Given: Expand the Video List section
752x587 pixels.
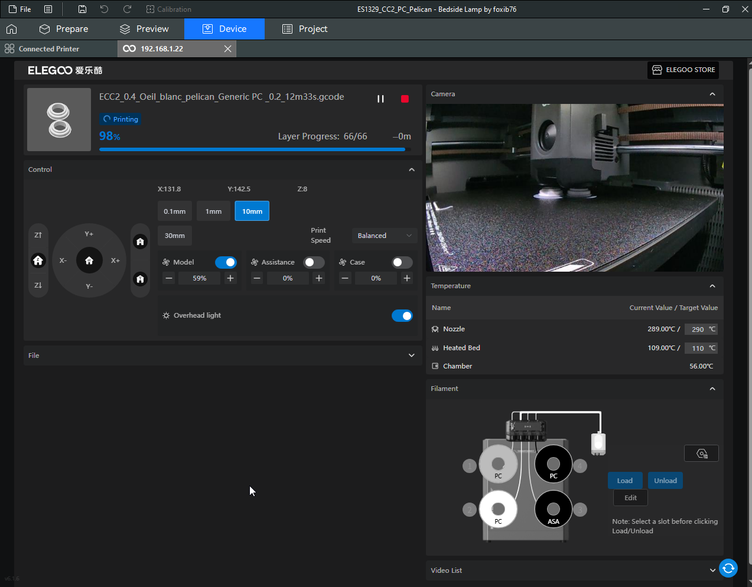Looking at the screenshot, I should tap(712, 570).
